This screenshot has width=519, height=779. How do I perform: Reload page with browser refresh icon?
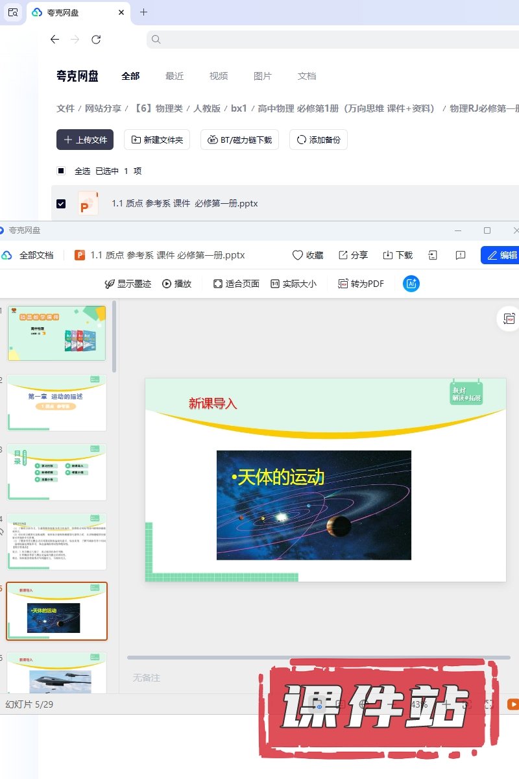[96, 40]
